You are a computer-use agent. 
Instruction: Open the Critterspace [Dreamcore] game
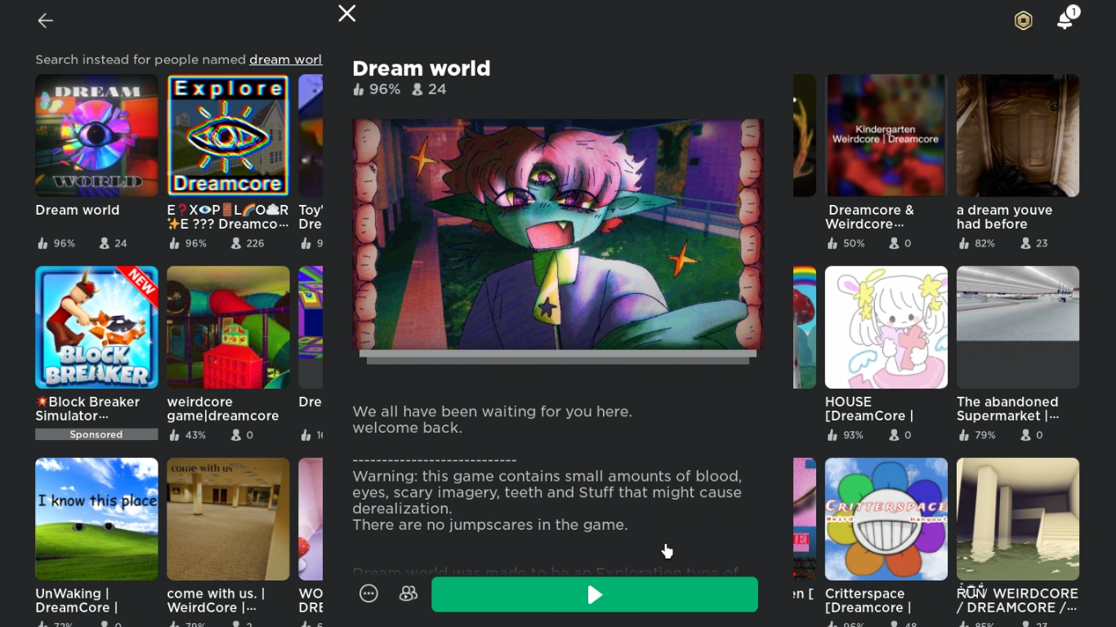(886, 518)
